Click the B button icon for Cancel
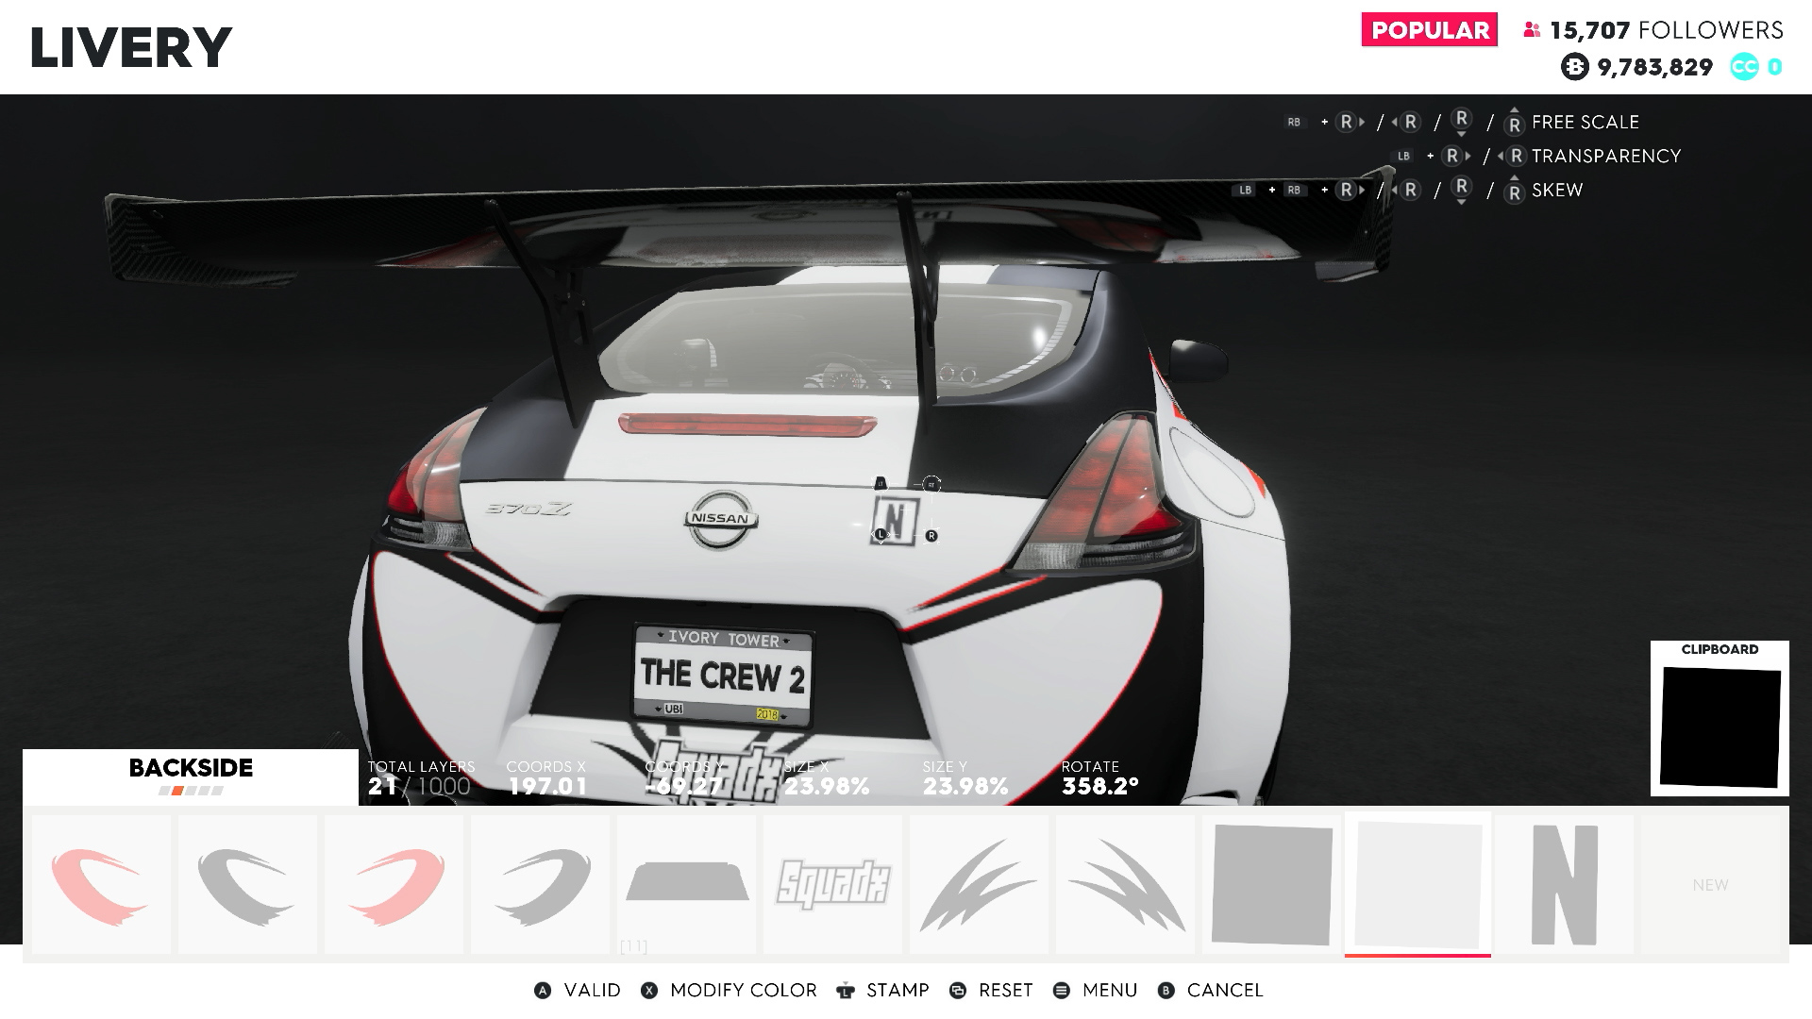This screenshot has height=1019, width=1812. [1166, 991]
